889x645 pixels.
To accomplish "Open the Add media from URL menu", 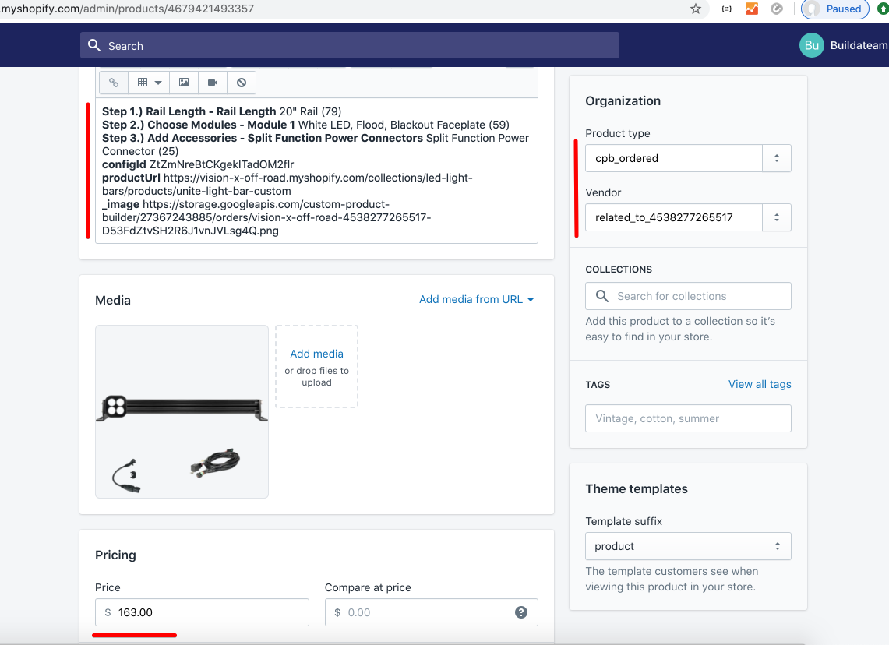I will pyautogui.click(x=477, y=299).
